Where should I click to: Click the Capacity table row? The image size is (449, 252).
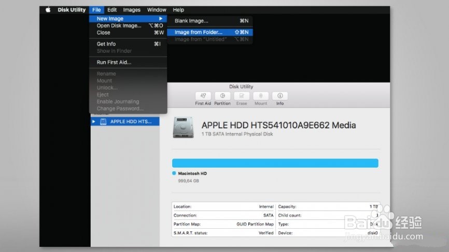click(328, 206)
